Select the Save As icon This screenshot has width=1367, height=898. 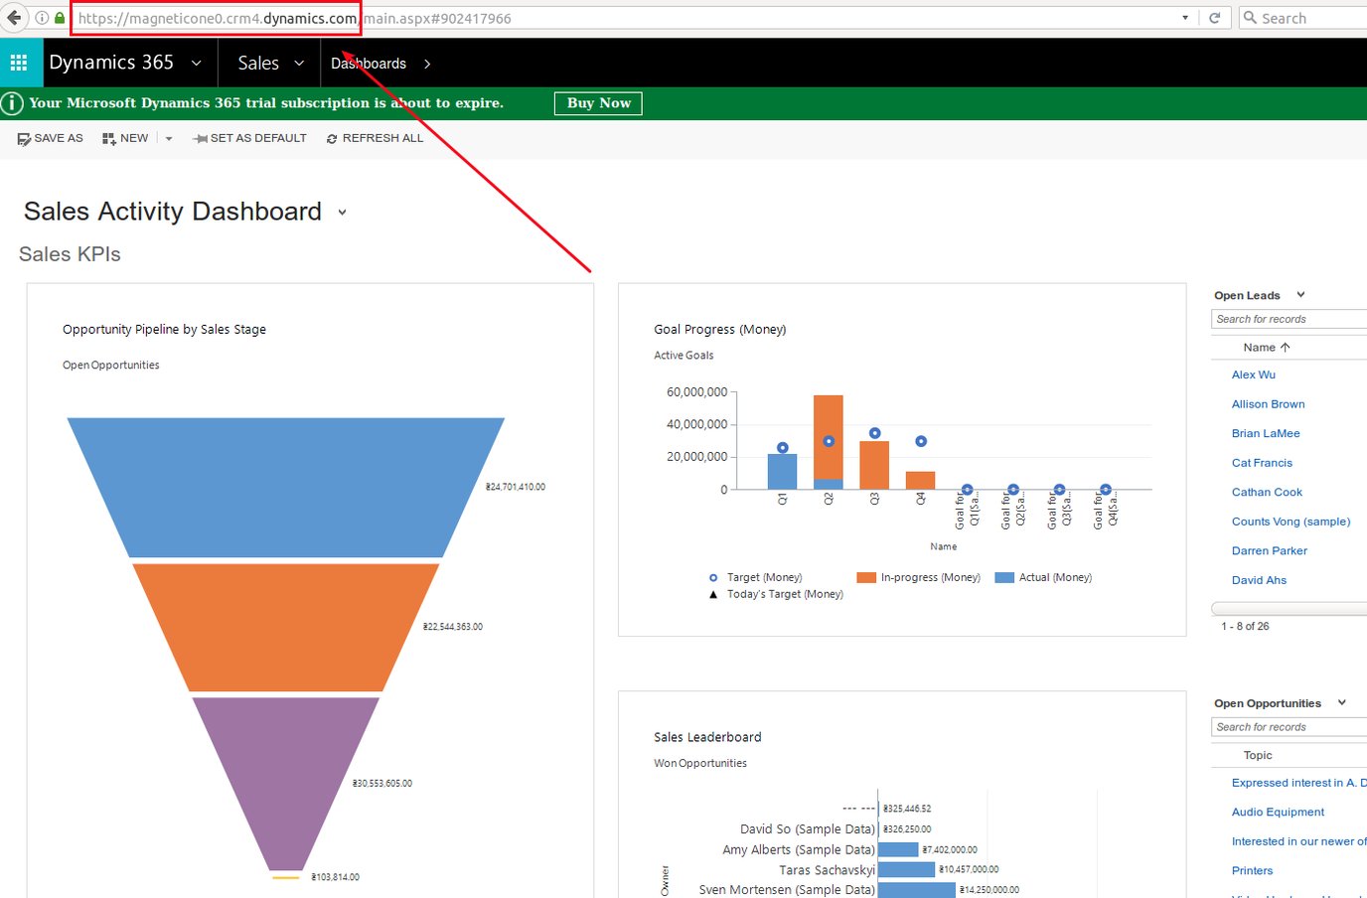pos(24,138)
